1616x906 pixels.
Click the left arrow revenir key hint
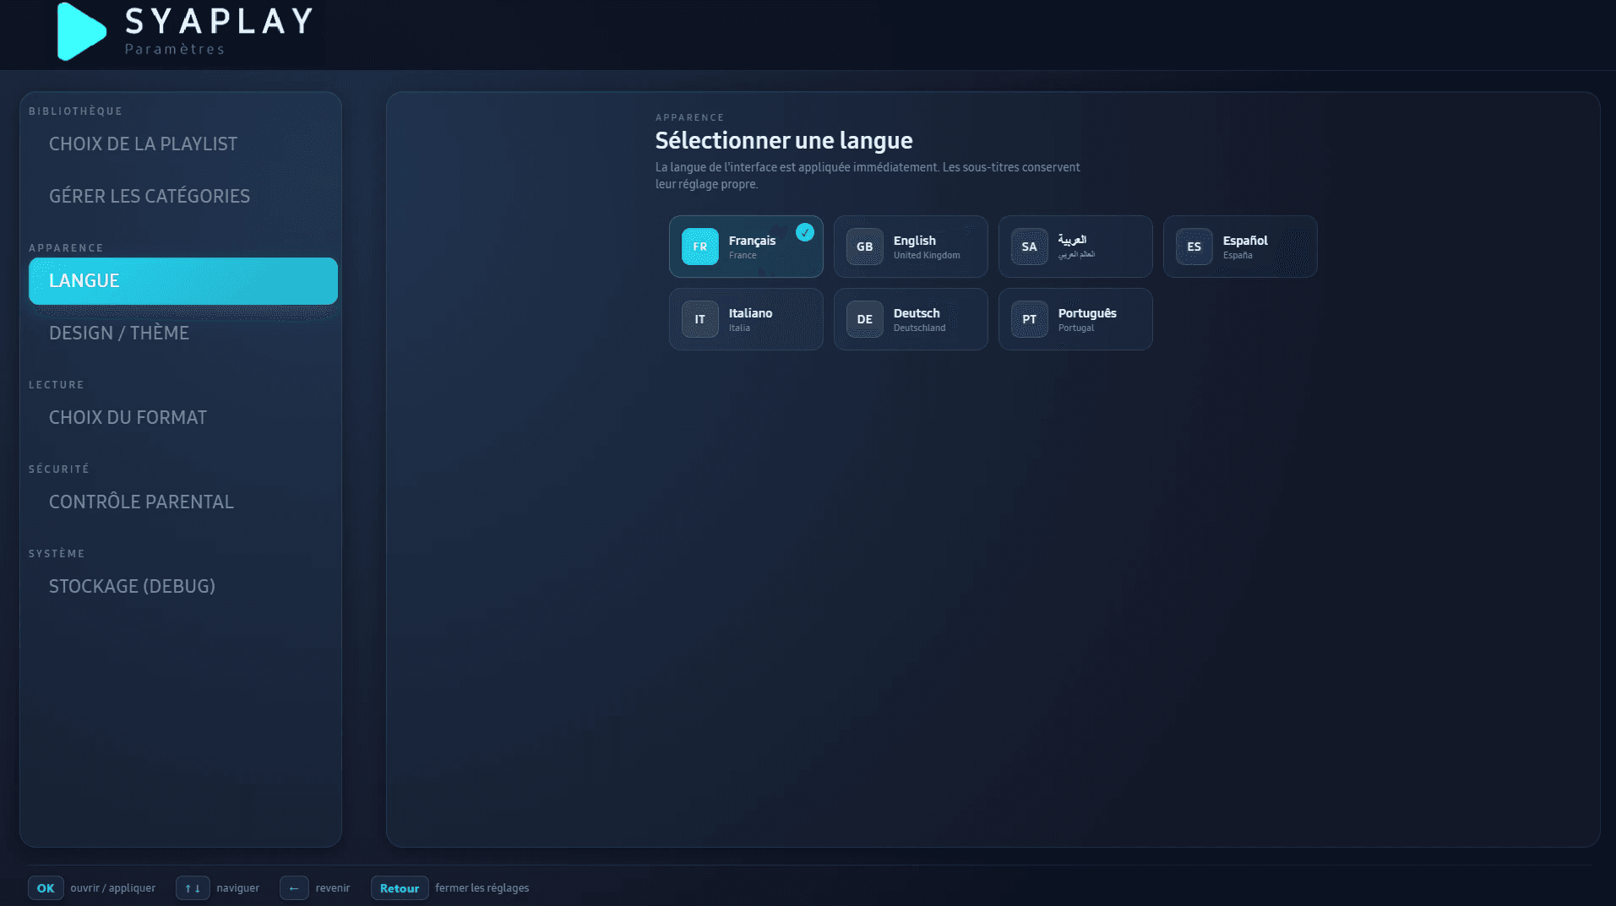pyautogui.click(x=294, y=888)
